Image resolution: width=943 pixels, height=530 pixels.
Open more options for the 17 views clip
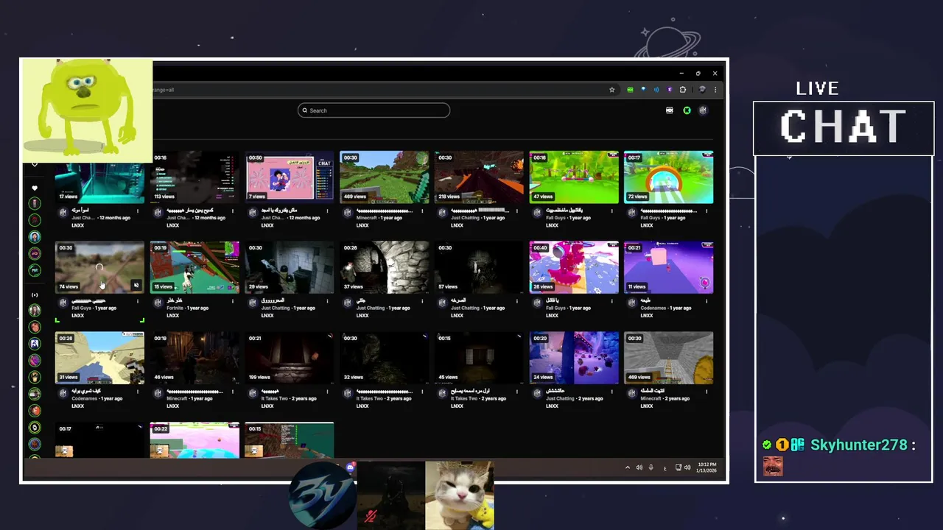[138, 211]
